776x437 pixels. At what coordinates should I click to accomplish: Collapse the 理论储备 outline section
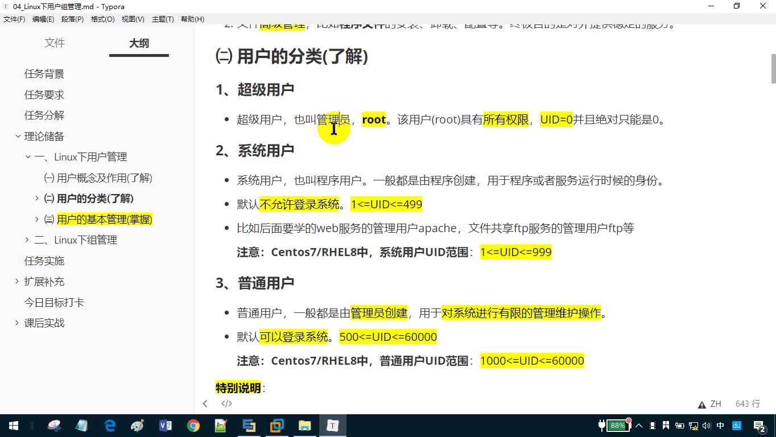pos(18,136)
